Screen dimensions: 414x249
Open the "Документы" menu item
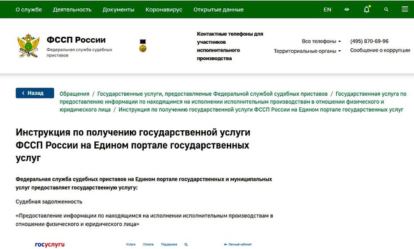[x=118, y=10]
